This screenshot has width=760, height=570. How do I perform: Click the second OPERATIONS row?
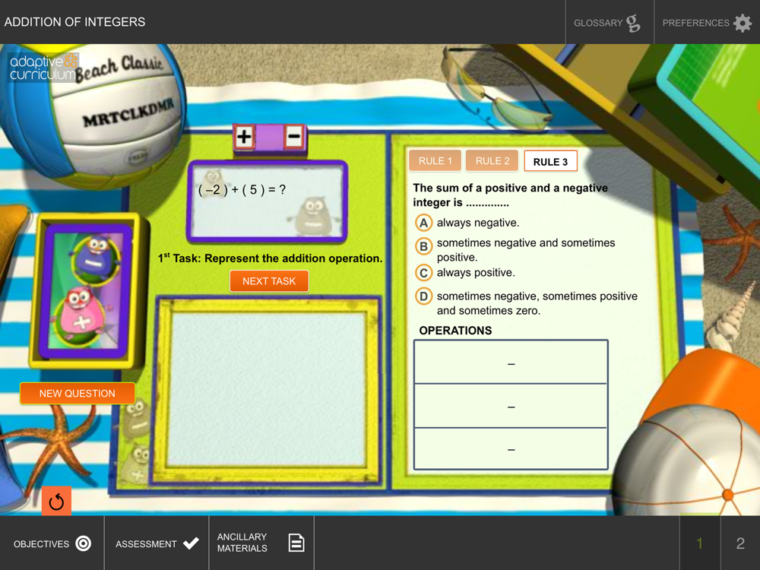pos(511,406)
